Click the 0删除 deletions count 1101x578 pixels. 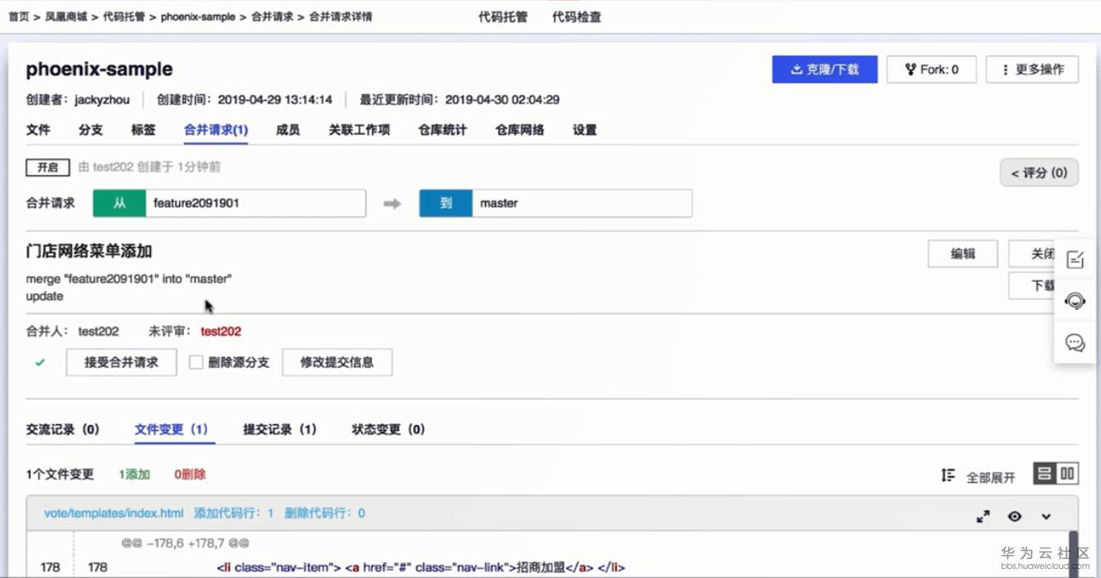pyautogui.click(x=190, y=475)
